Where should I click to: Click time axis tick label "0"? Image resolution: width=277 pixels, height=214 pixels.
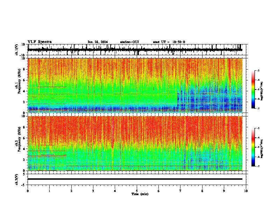28,191
